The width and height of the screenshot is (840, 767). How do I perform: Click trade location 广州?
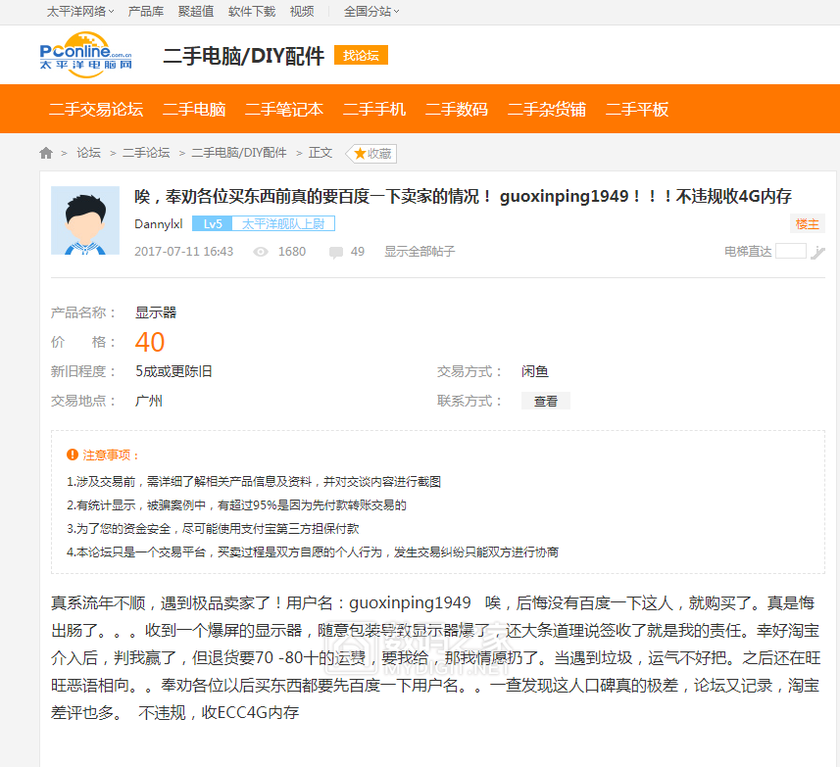(x=149, y=401)
